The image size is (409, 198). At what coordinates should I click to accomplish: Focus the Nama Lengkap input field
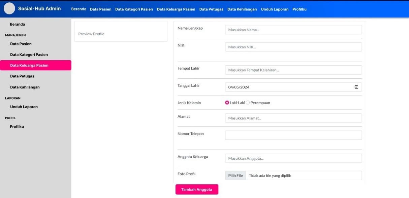pos(293,30)
